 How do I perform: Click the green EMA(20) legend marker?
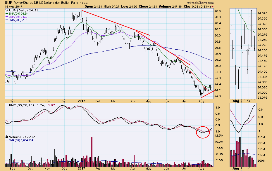click(7, 14)
